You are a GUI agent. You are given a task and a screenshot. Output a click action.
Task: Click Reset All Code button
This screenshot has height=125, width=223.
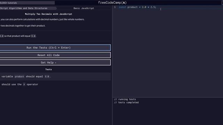55,55
